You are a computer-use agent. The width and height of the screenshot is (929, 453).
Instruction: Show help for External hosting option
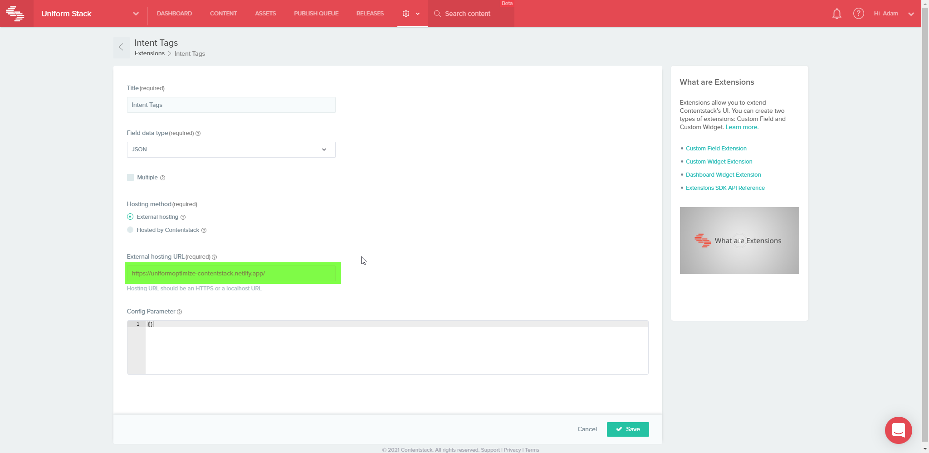pyautogui.click(x=183, y=217)
